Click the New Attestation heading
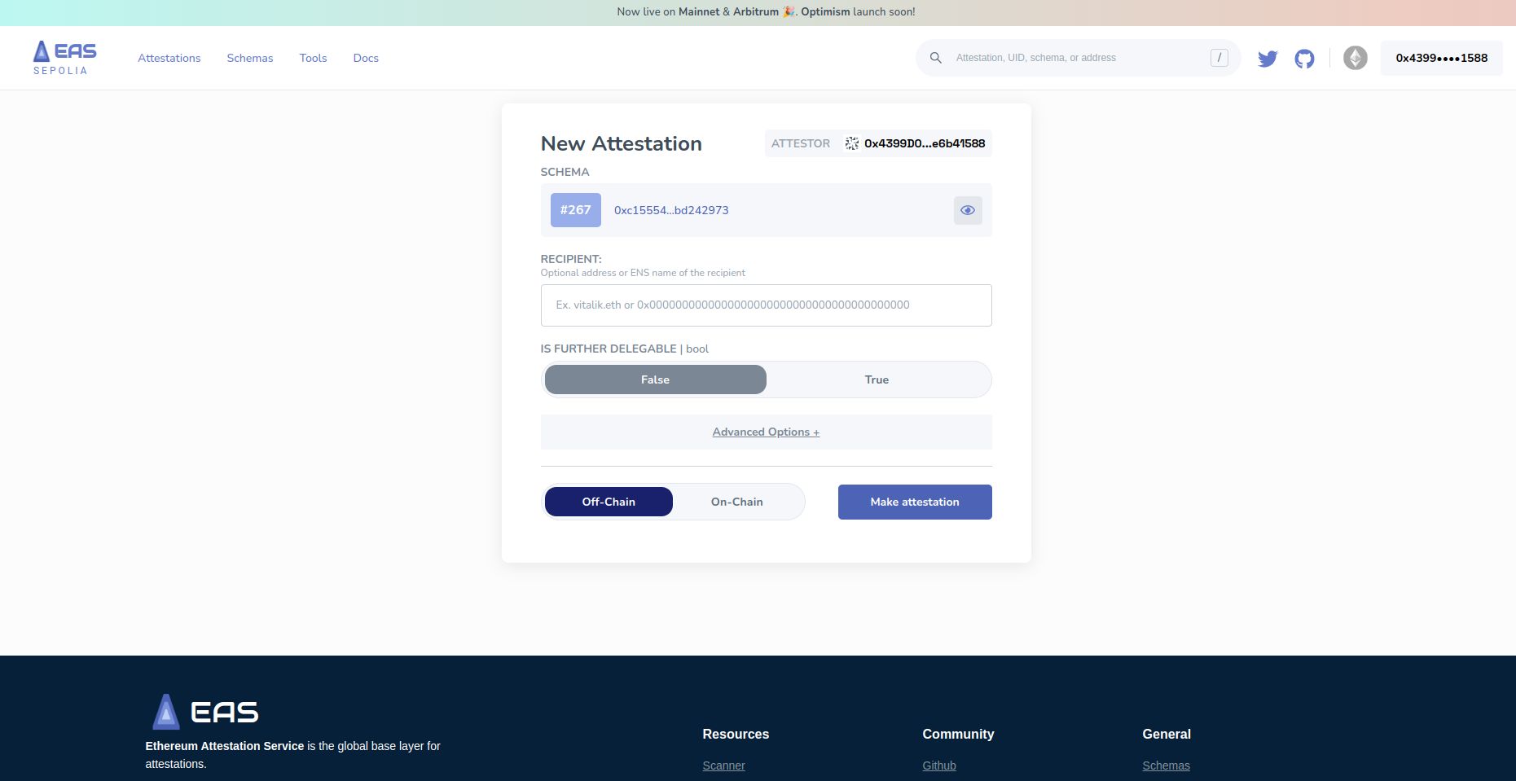1516x781 pixels. tap(622, 143)
